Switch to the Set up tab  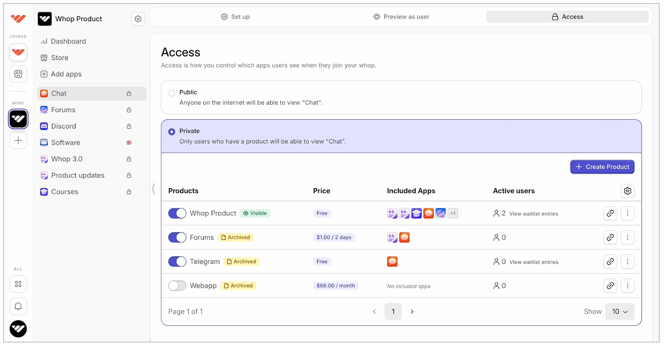(x=235, y=17)
